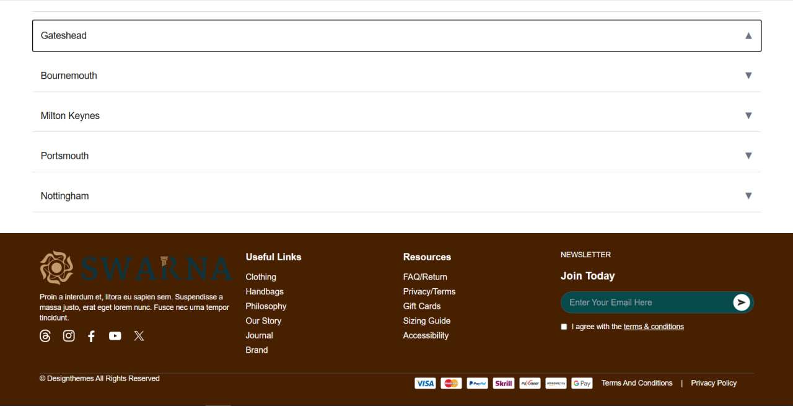Image resolution: width=793 pixels, height=406 pixels.
Task: Go to the FAQ/Return page
Action: click(x=425, y=277)
